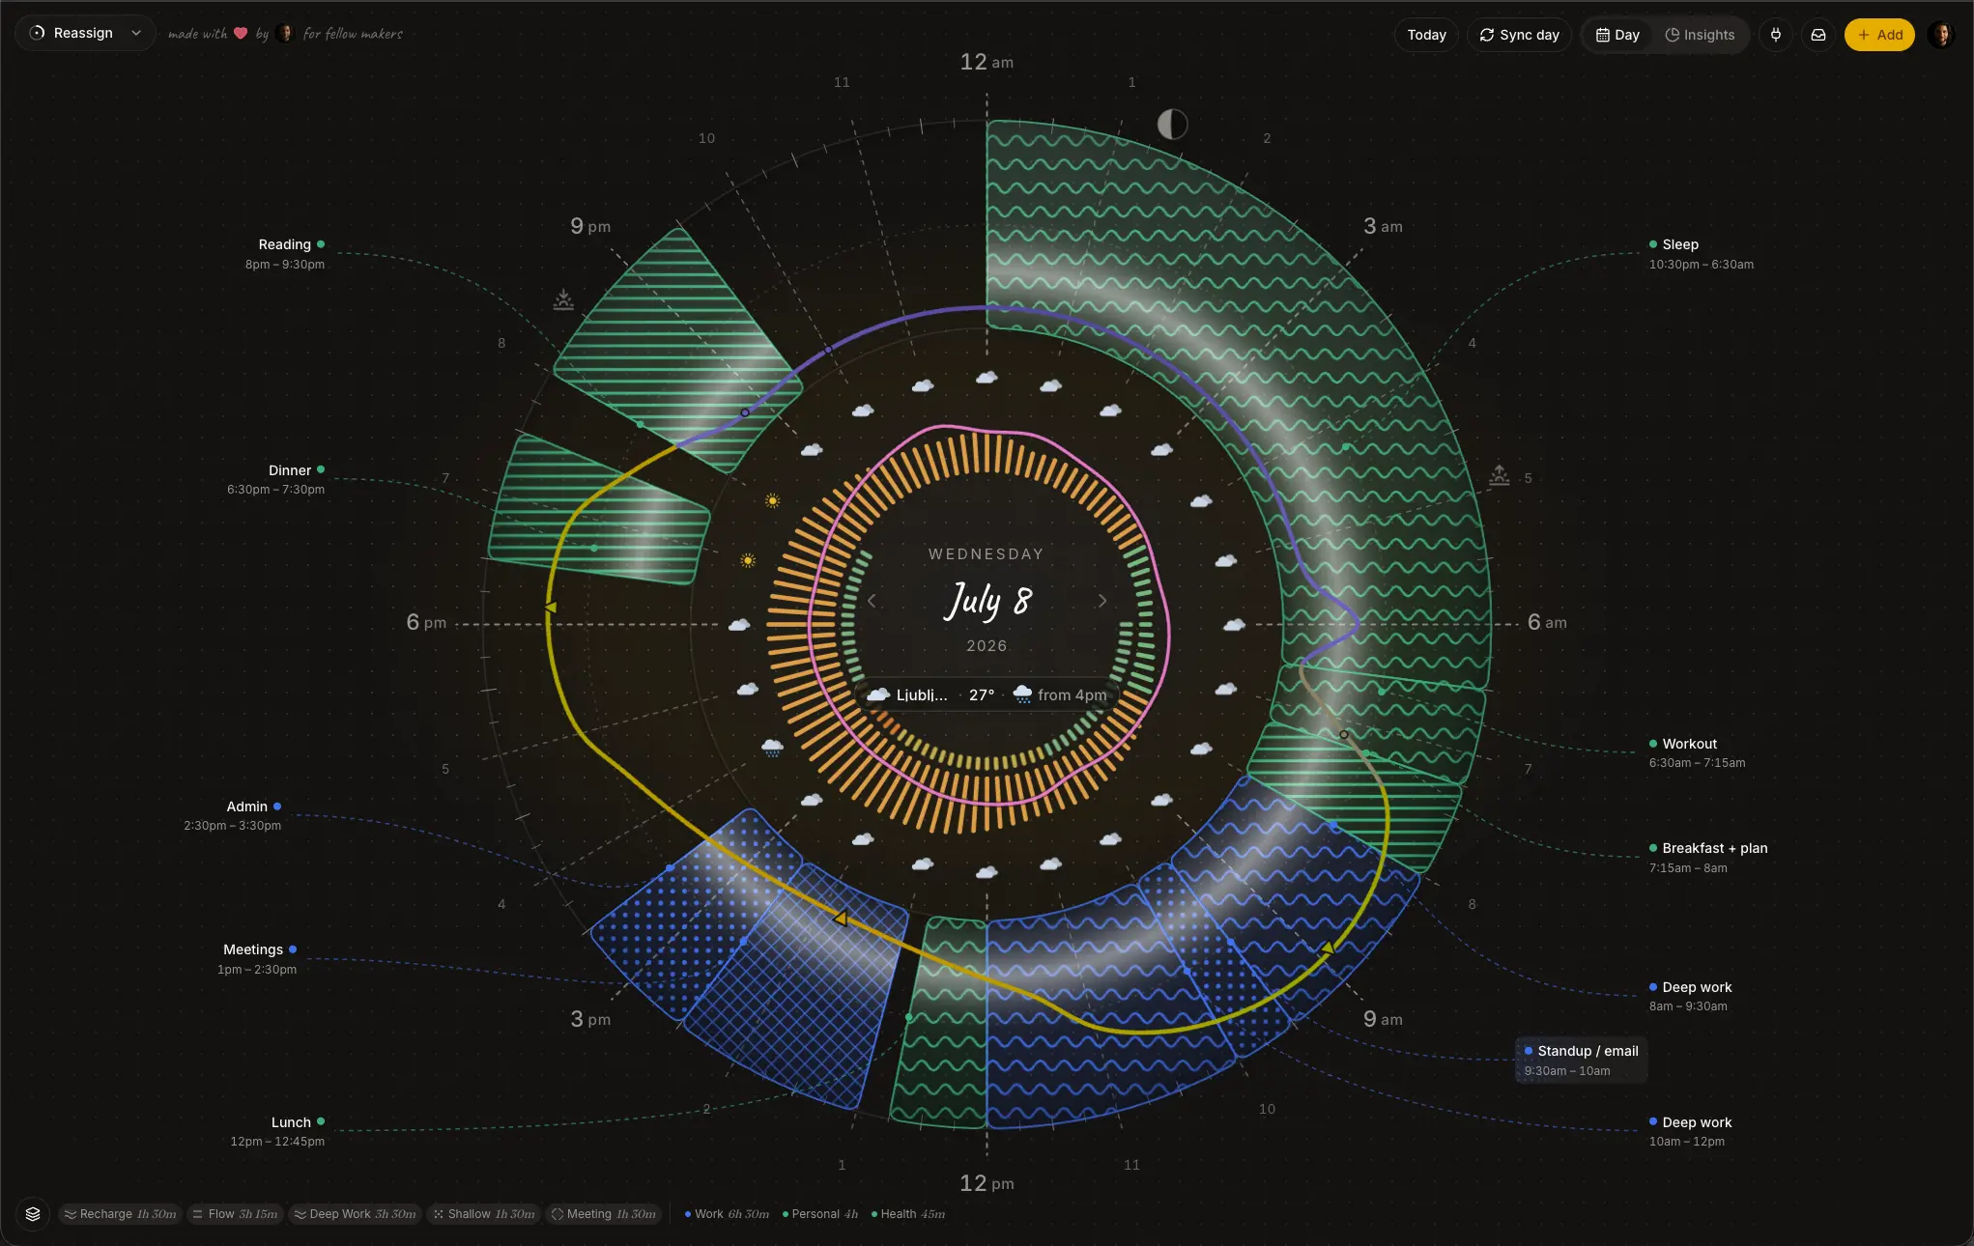Click the half-moon phase icon
The height and width of the screenshot is (1246, 1974).
1172,124
